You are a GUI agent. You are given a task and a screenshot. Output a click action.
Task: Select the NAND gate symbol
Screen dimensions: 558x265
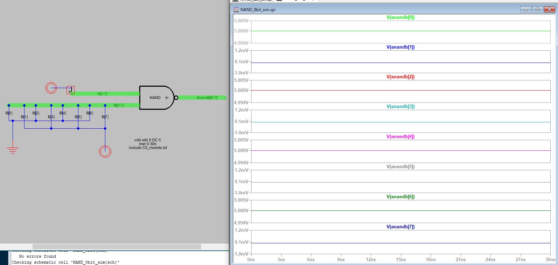point(155,98)
